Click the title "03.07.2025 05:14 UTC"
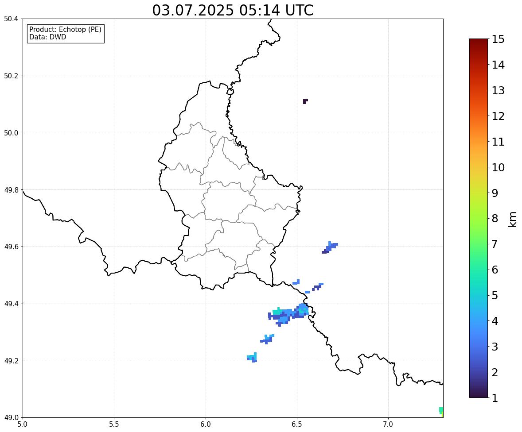This screenshot has width=522, height=432. [x=233, y=10]
